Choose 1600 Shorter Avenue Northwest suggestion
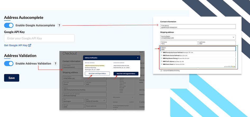 pyautogui.click(x=198, y=55)
